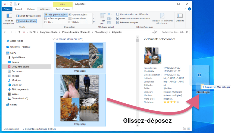Image resolution: width=231 pixels, height=133 pixels.
Task: Switch to the Partage tab
Action: [31, 9]
